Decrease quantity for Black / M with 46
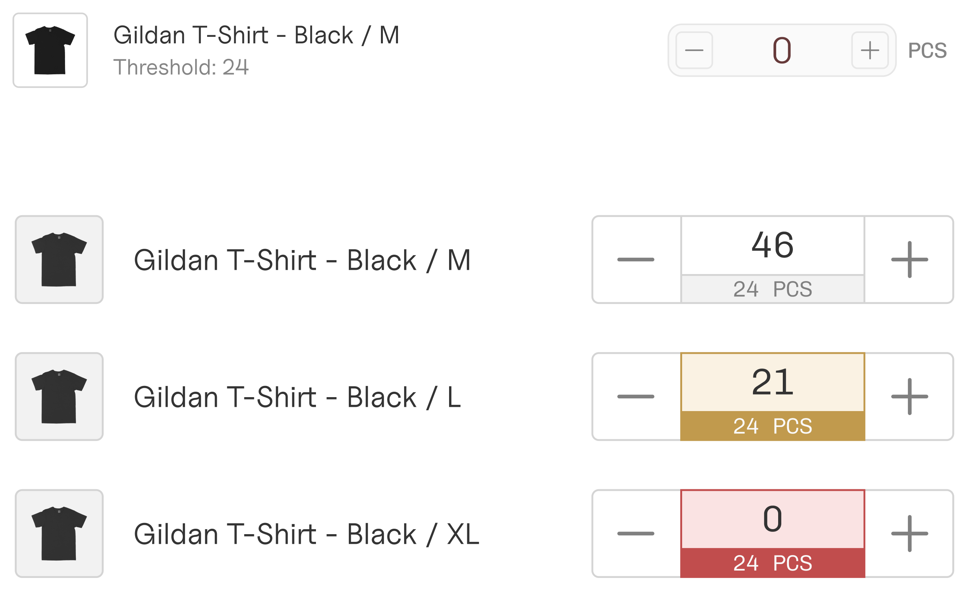 636,260
